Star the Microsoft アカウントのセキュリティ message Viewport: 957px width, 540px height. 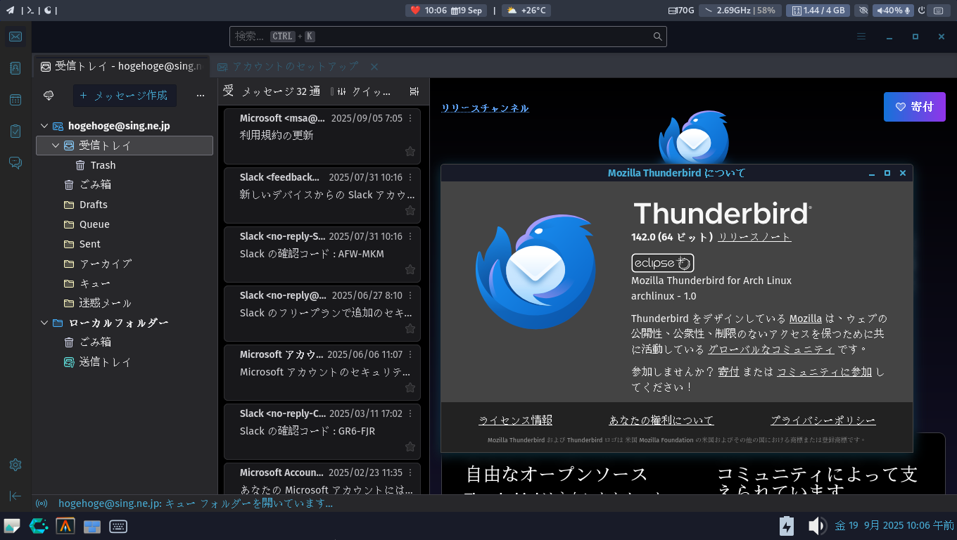pos(410,387)
